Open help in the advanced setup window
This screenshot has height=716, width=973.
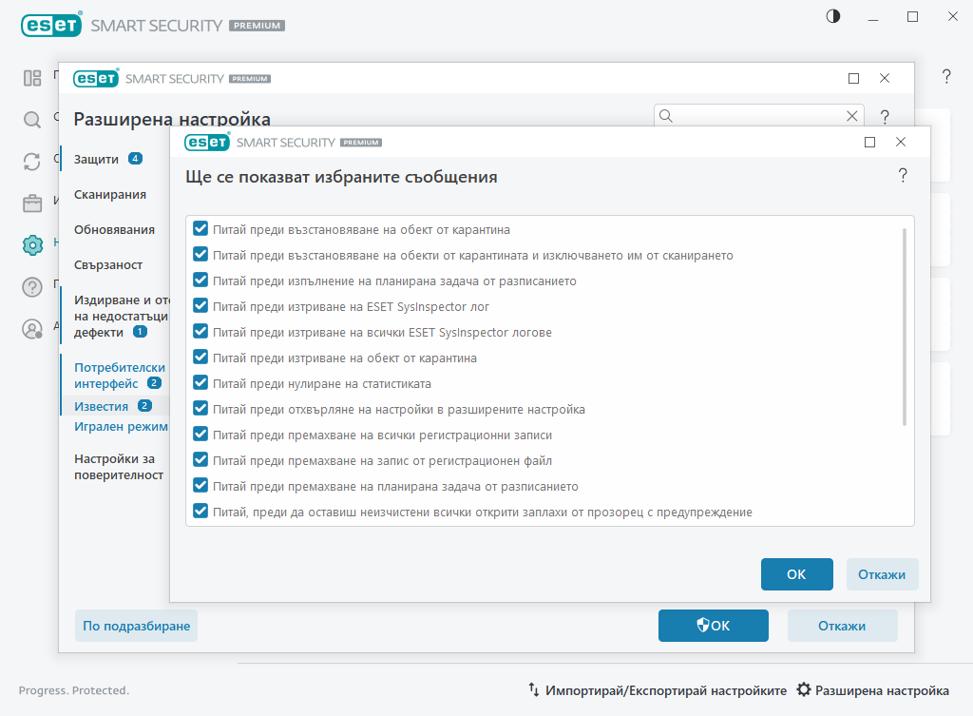point(885,117)
